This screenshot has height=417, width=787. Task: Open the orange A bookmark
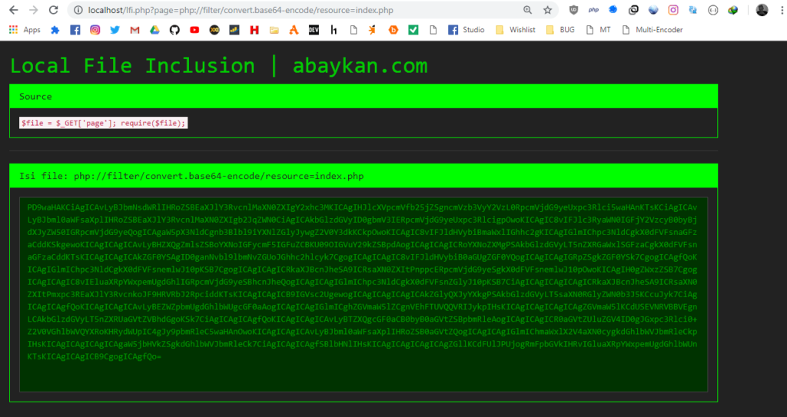point(294,30)
